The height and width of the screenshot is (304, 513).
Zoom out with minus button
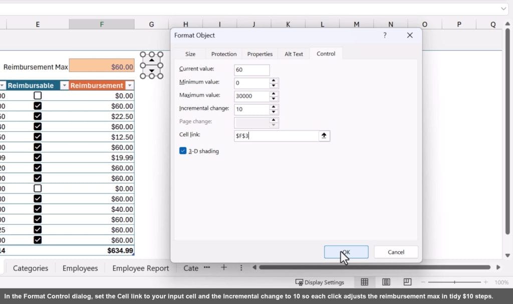point(423,282)
